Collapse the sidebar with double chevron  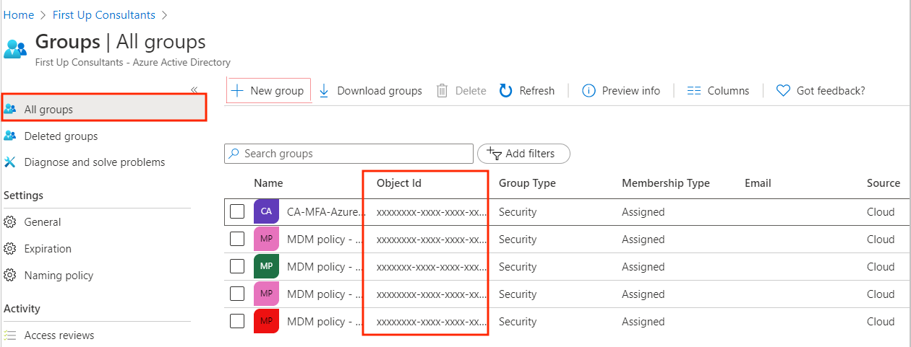pyautogui.click(x=194, y=89)
